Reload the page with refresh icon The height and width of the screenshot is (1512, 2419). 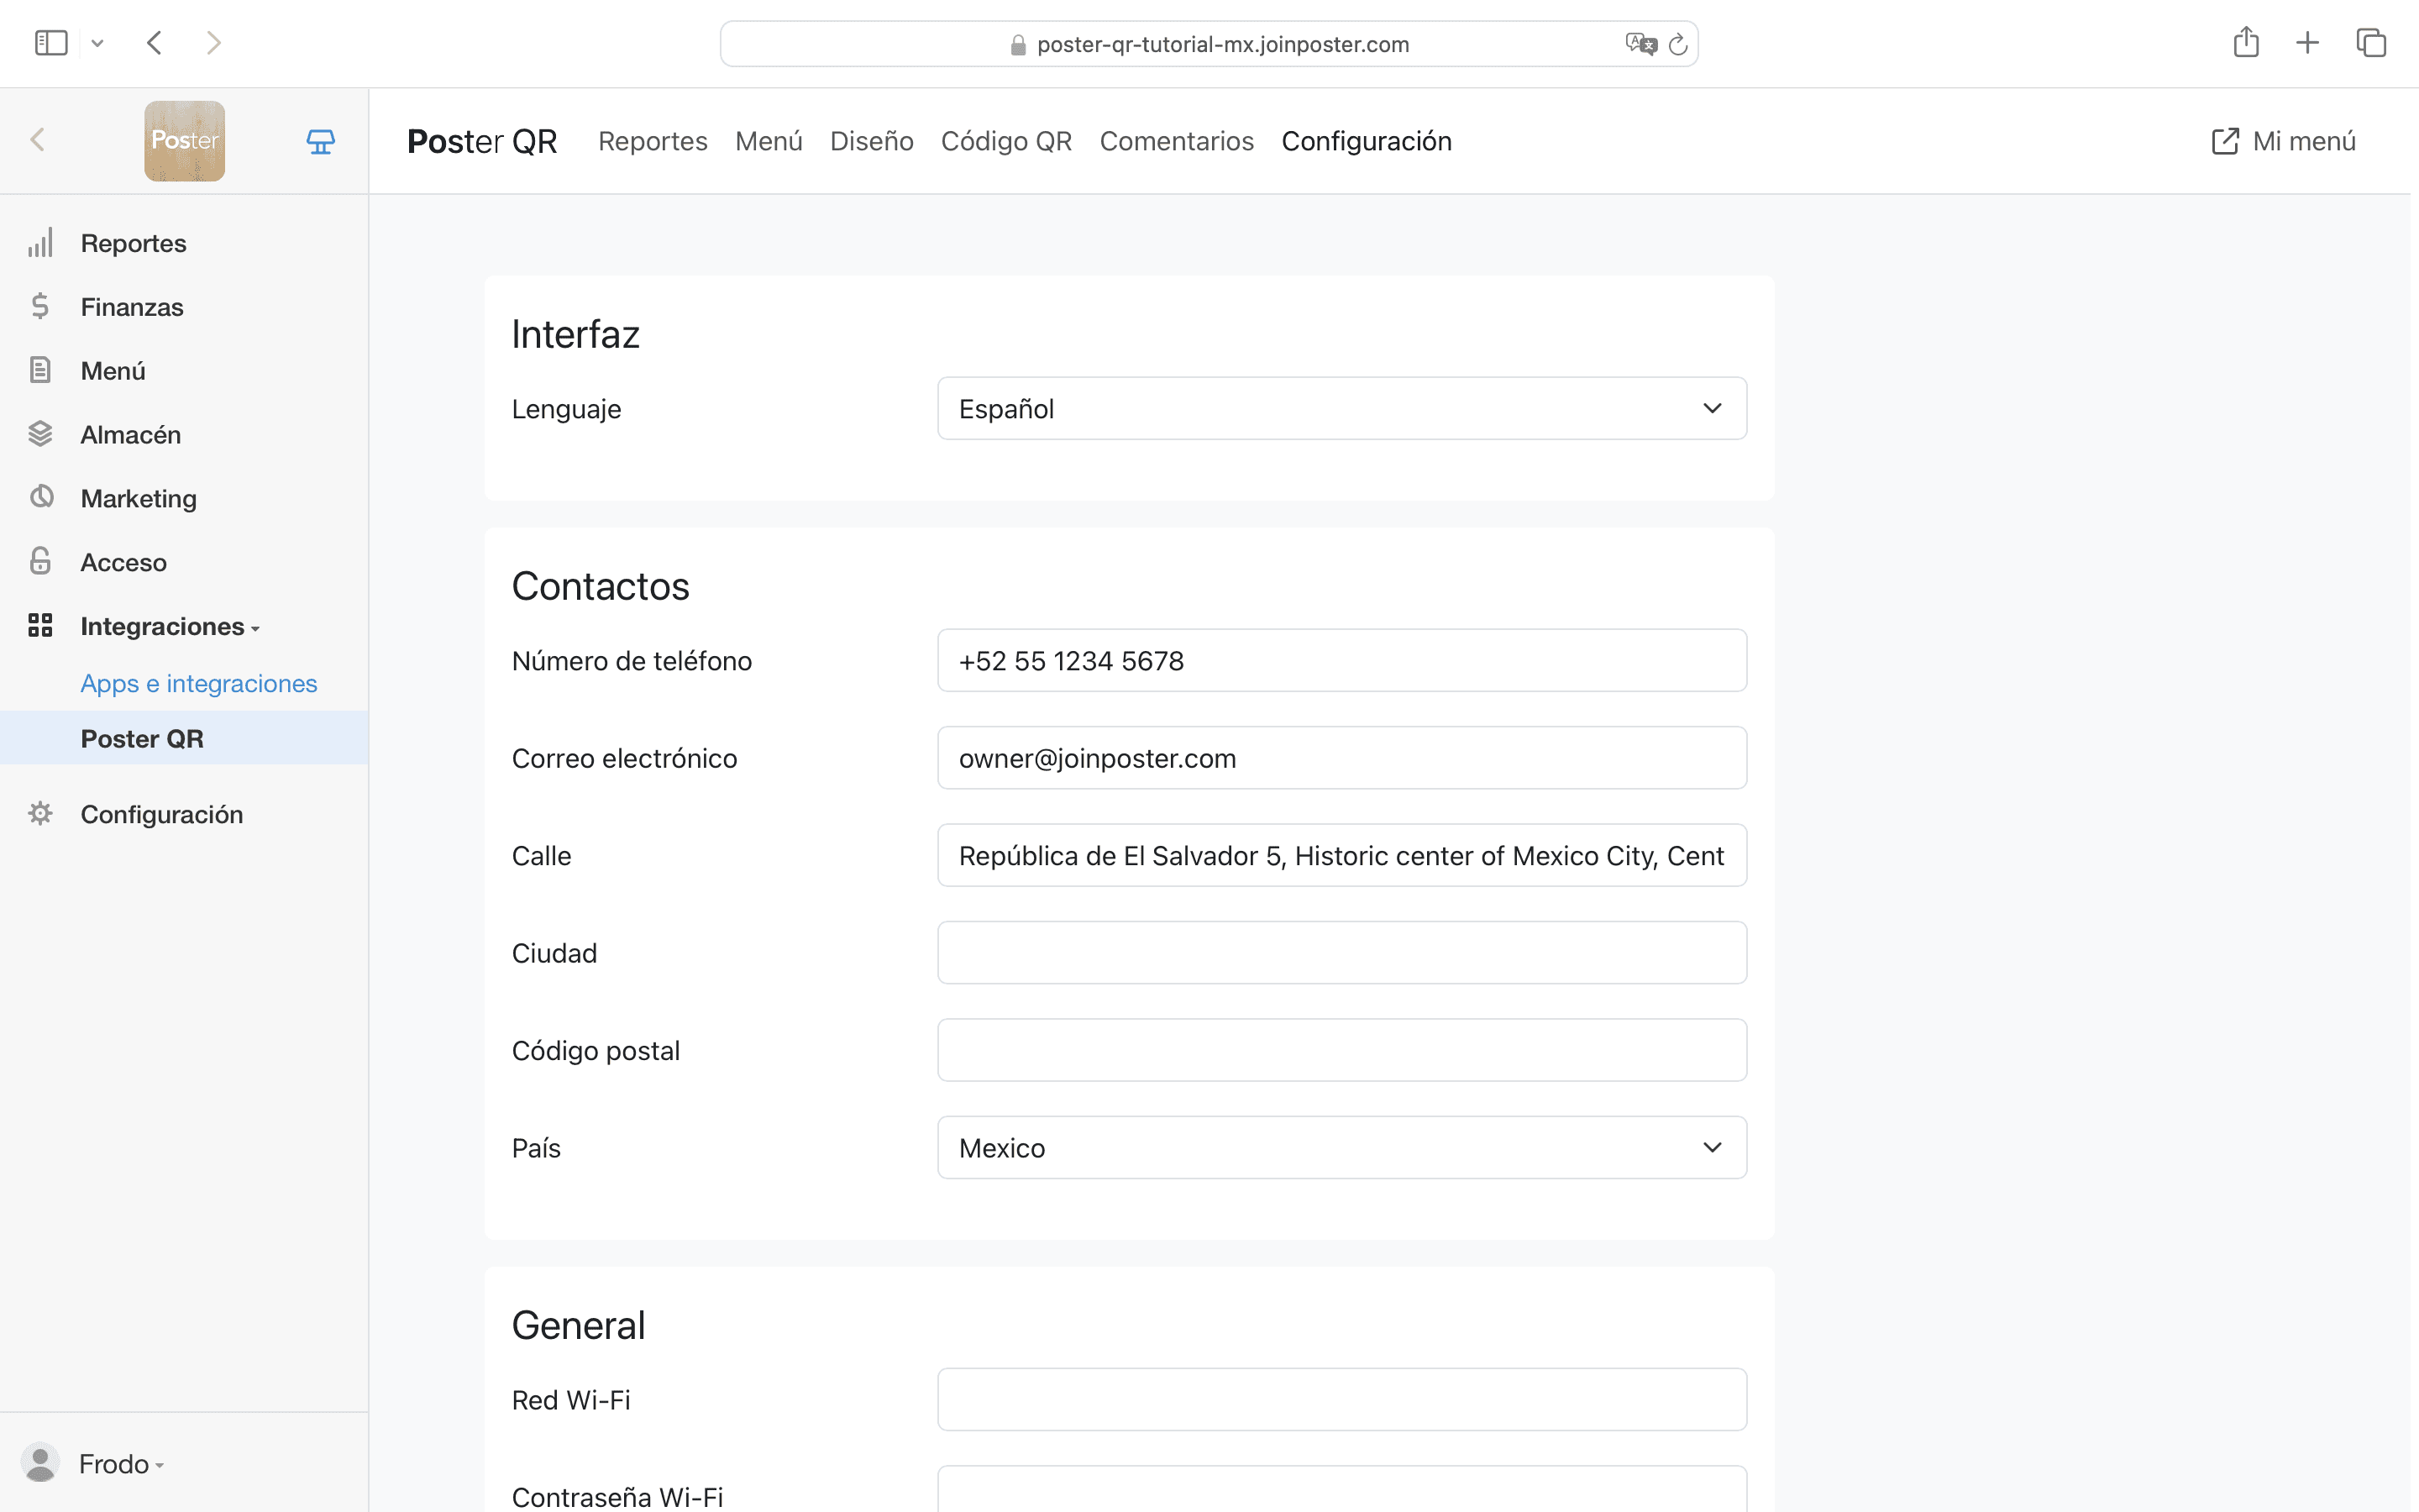tap(1678, 44)
